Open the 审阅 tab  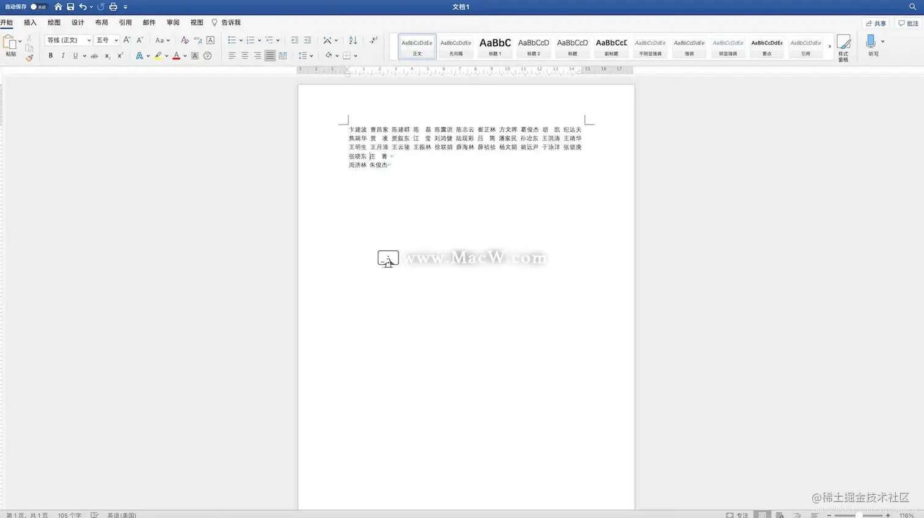173,23
